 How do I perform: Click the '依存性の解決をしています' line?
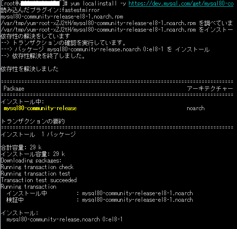[x=35, y=36]
